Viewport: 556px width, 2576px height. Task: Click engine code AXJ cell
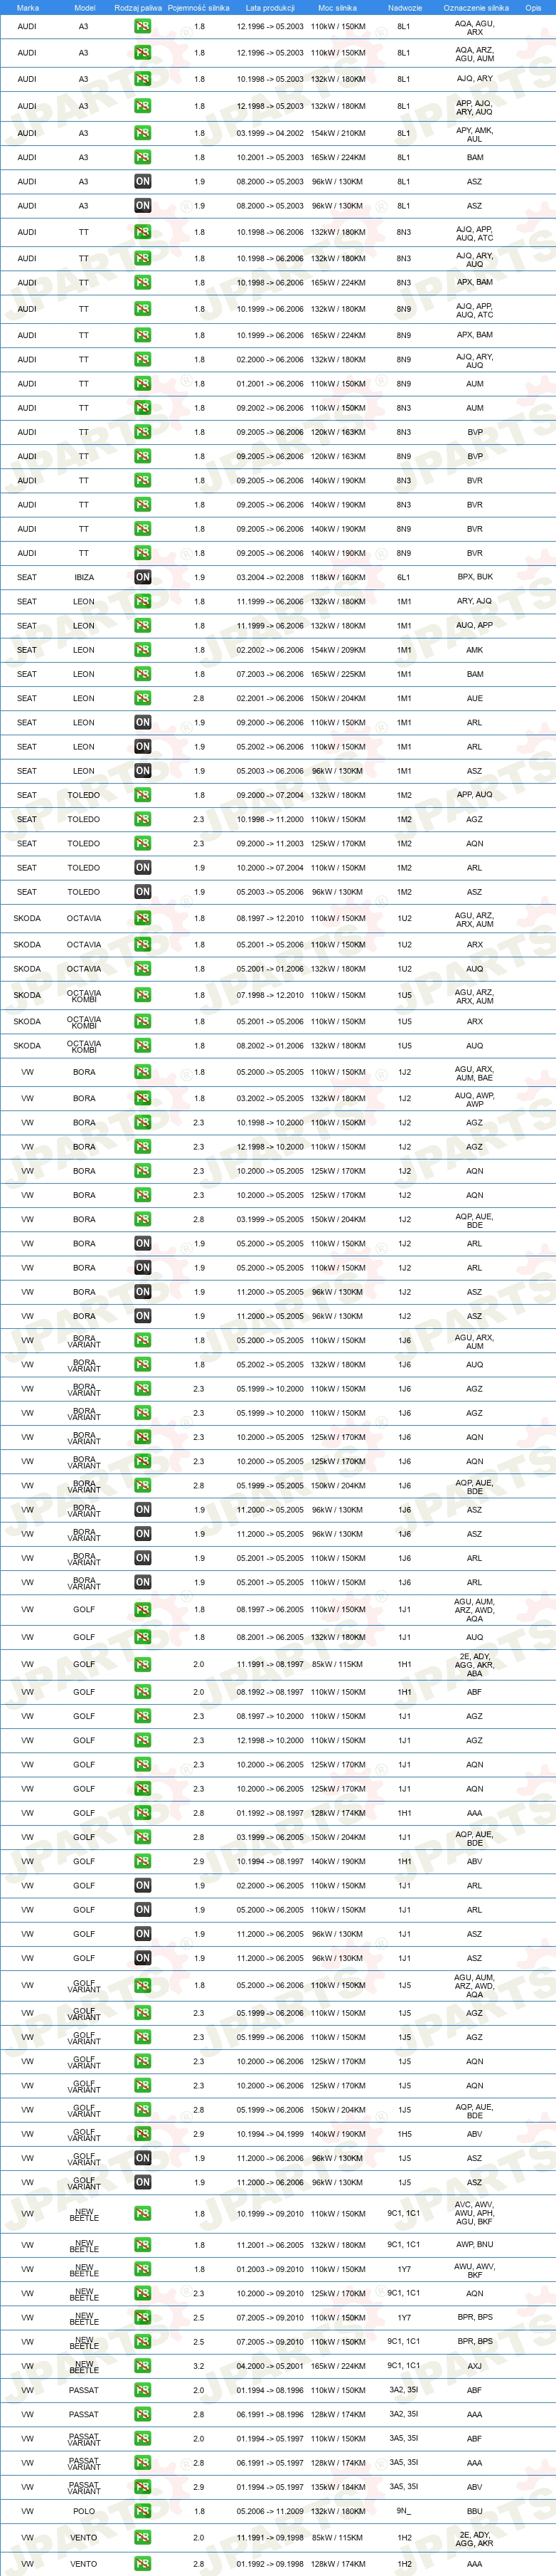(475, 2366)
